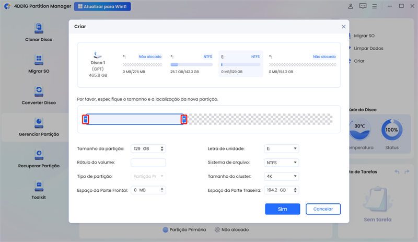Expand the Letra de unidade dropdown
The width and height of the screenshot is (418, 242).
[x=282, y=149]
